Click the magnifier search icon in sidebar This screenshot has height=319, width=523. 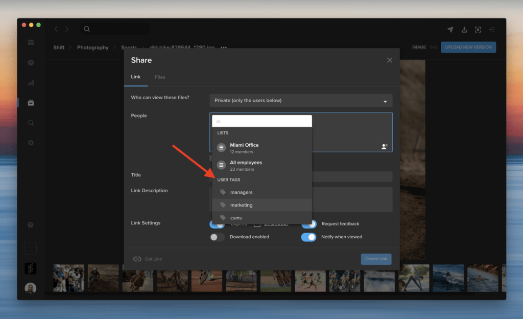31,123
